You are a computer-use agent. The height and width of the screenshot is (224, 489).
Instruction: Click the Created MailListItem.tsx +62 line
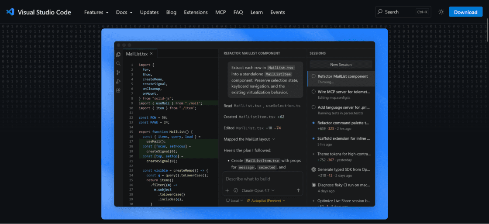click(254, 117)
